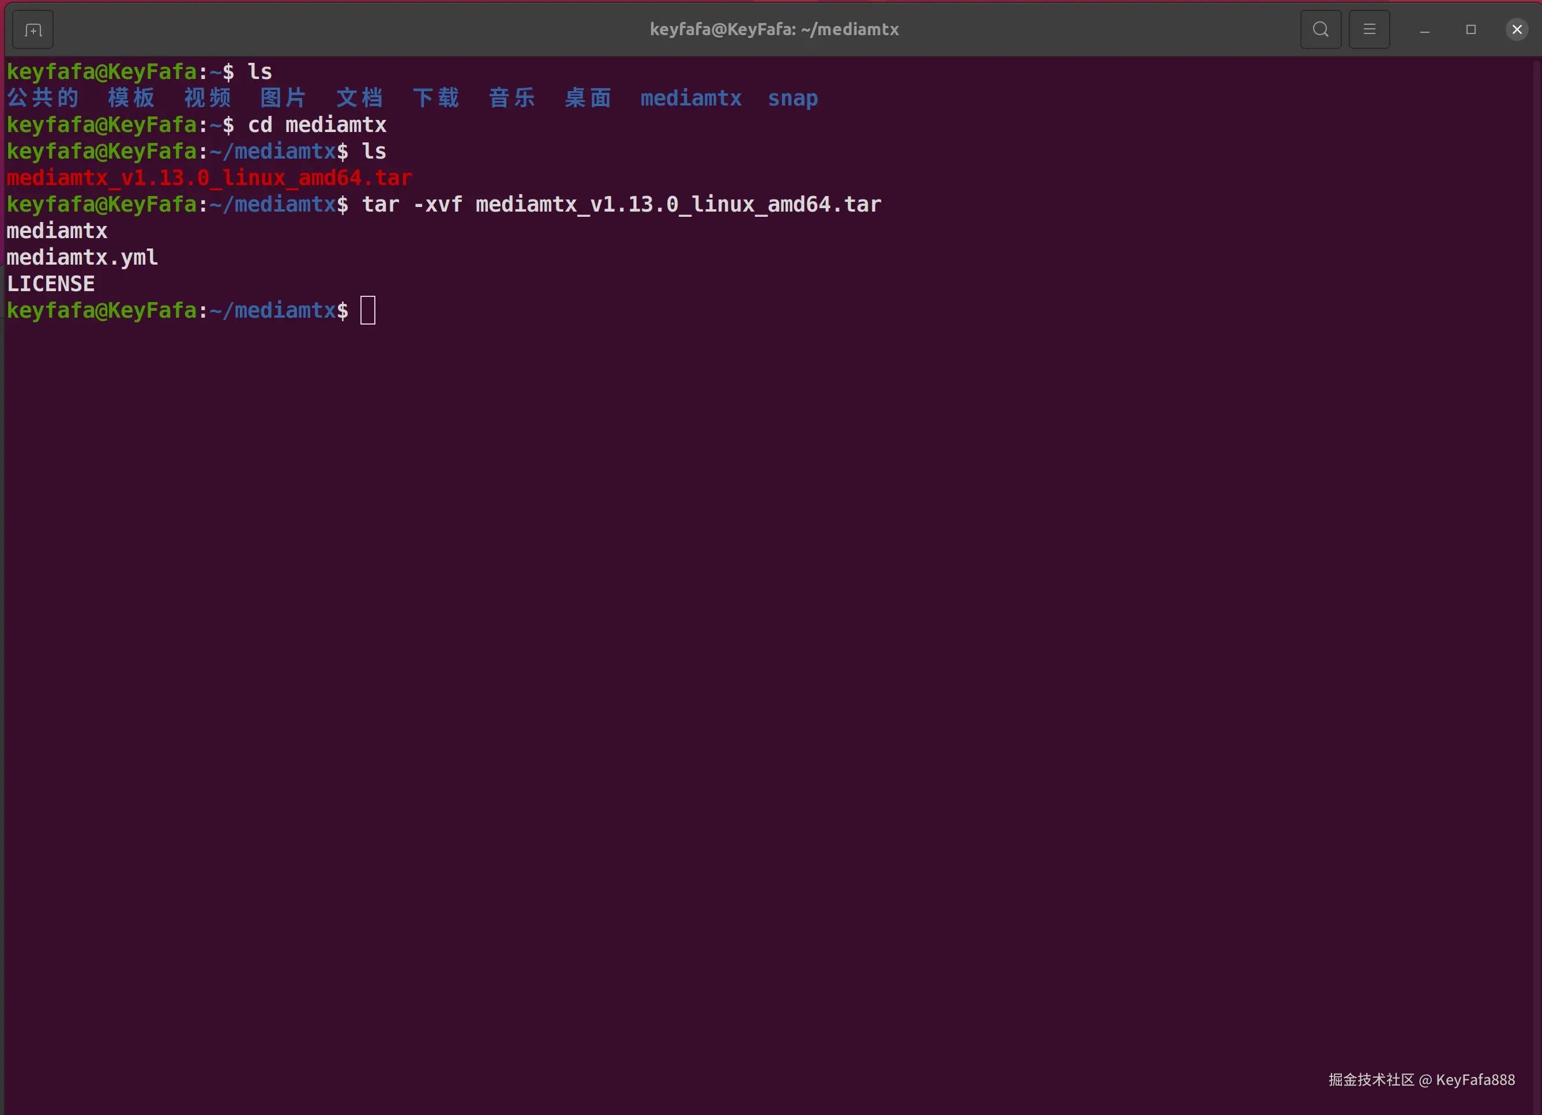Click the 文档 folder name

[x=360, y=98]
